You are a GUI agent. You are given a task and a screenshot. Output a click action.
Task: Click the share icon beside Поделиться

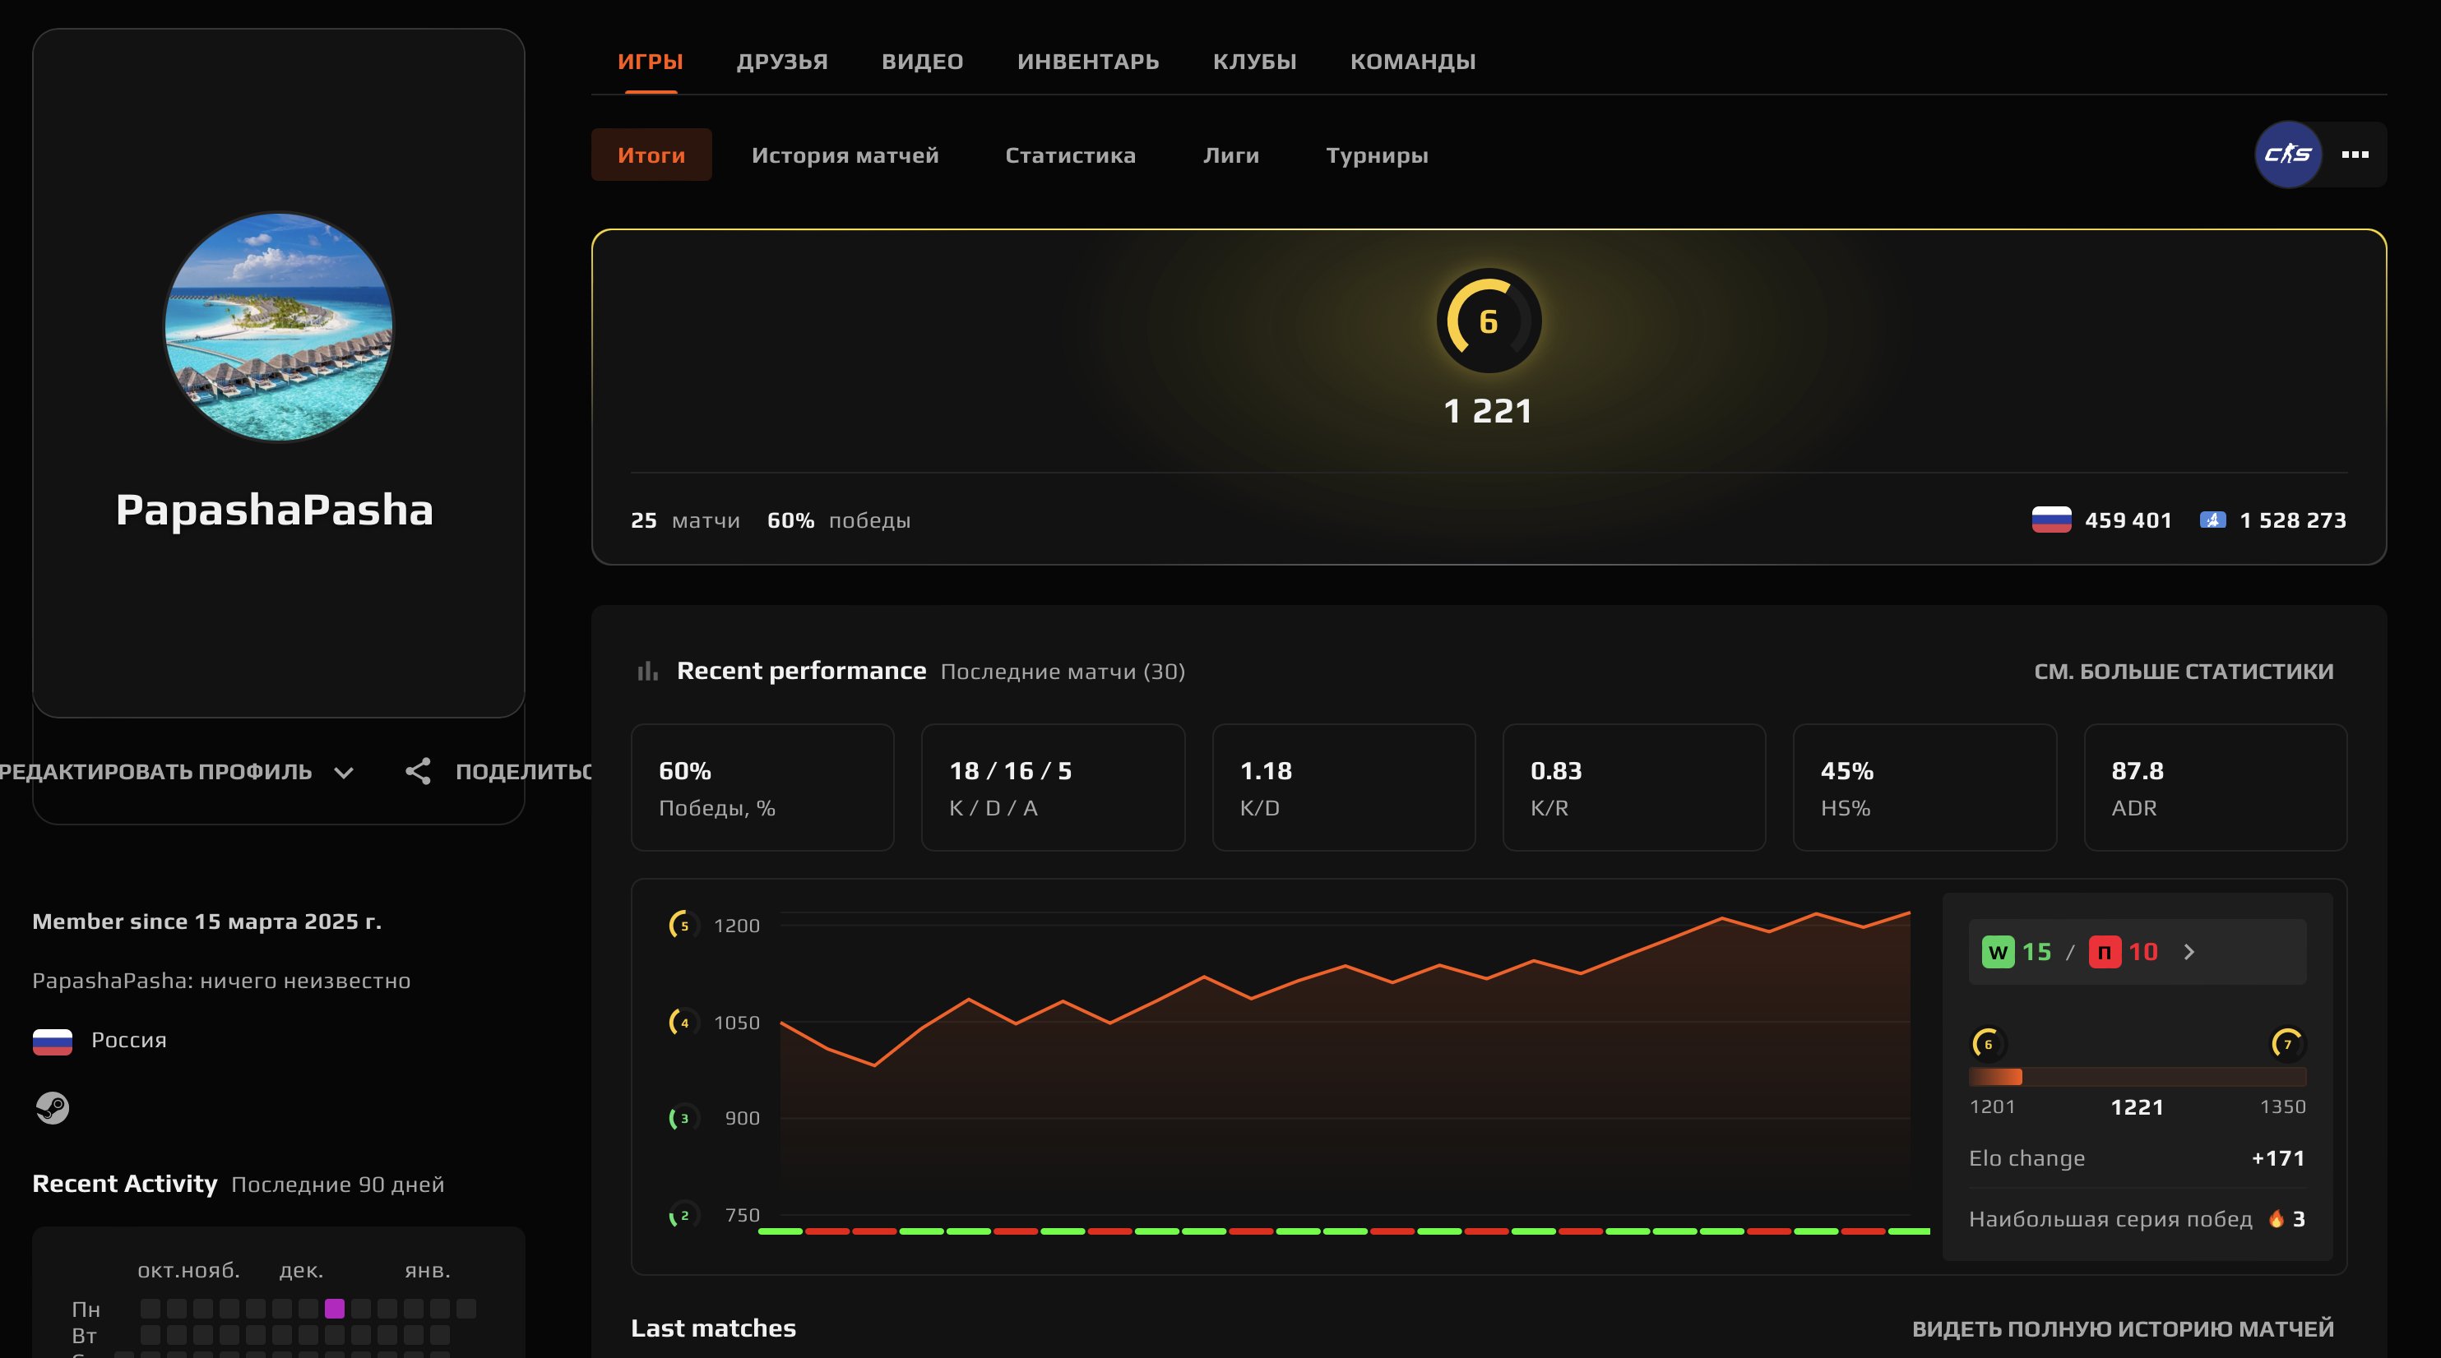pos(418,771)
